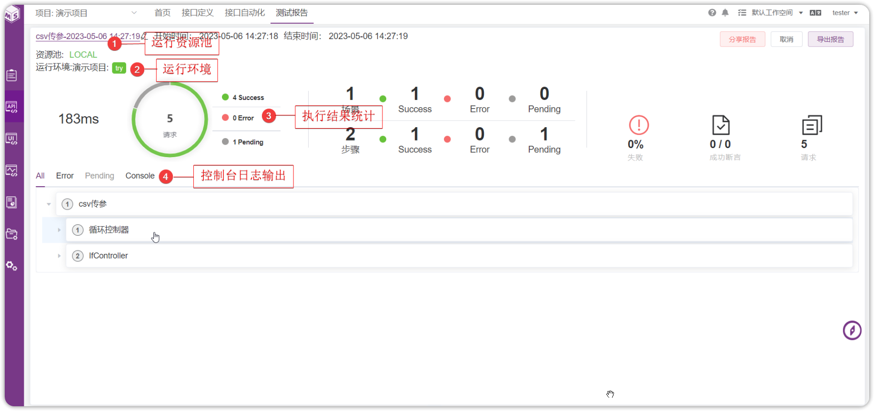Click the 分享报告 button
This screenshot has height=411, width=874.
(x=743, y=39)
